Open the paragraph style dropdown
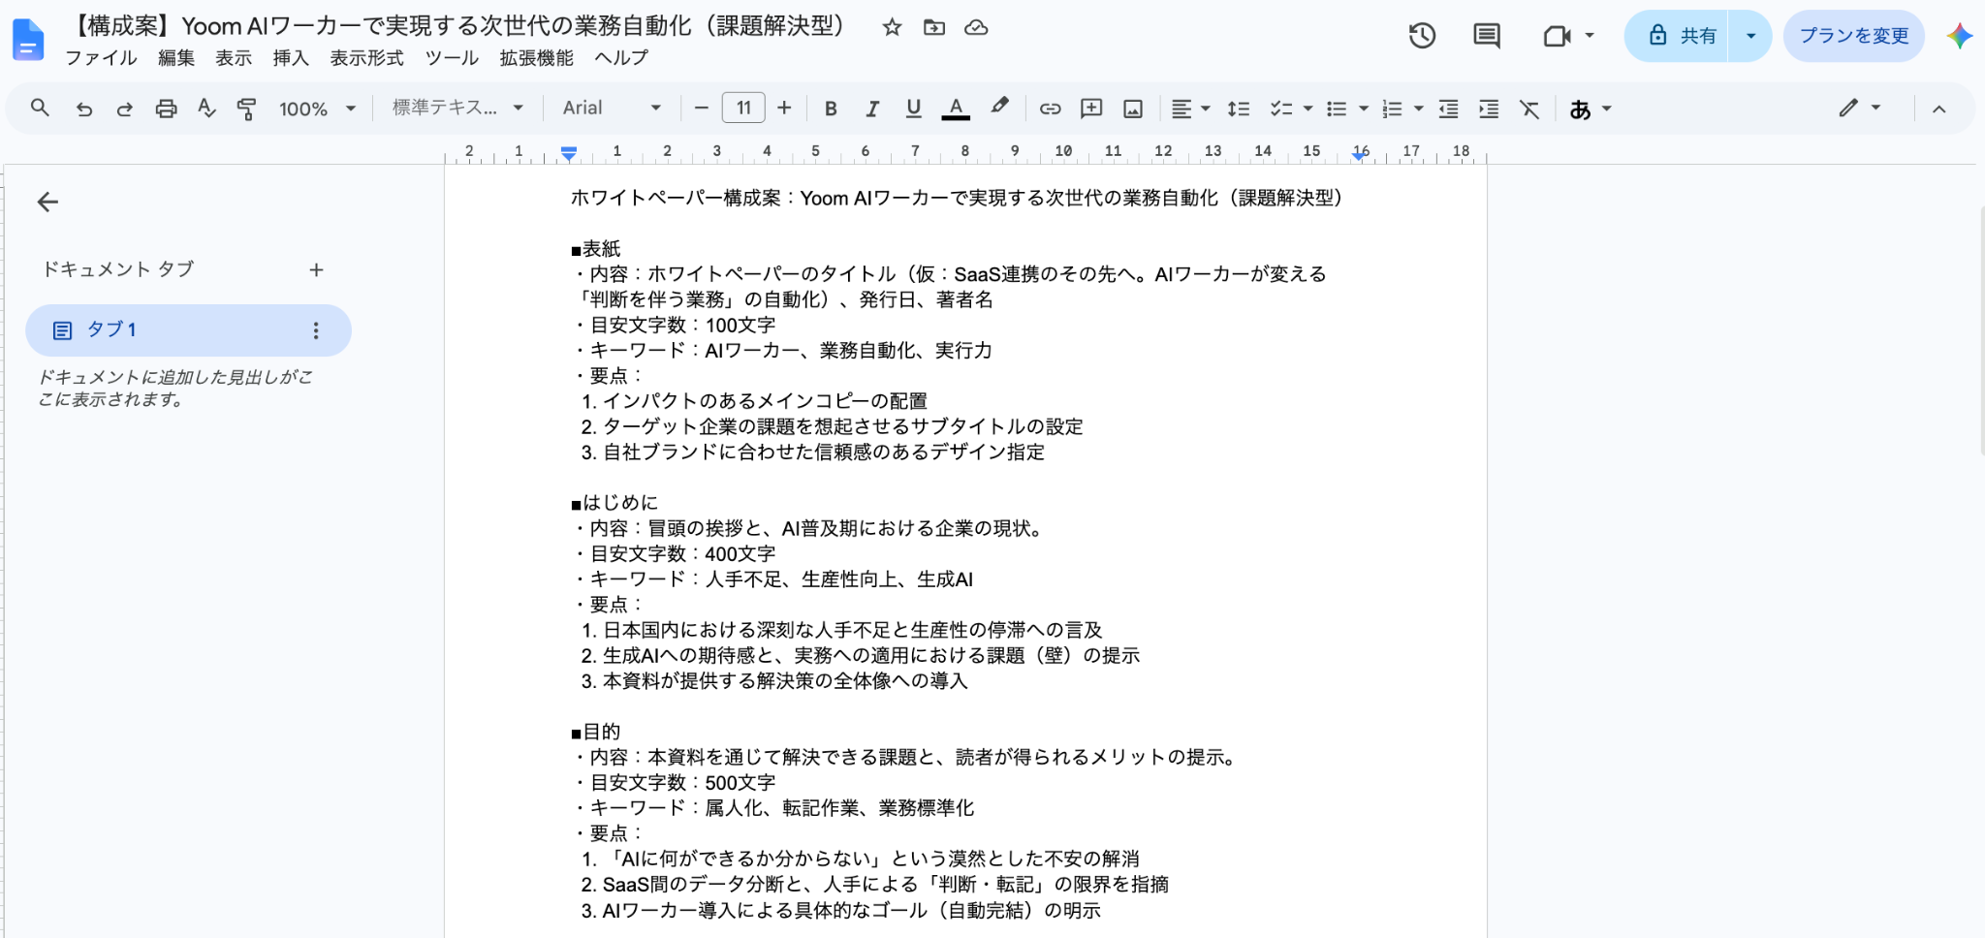The image size is (1985, 938). [x=457, y=109]
